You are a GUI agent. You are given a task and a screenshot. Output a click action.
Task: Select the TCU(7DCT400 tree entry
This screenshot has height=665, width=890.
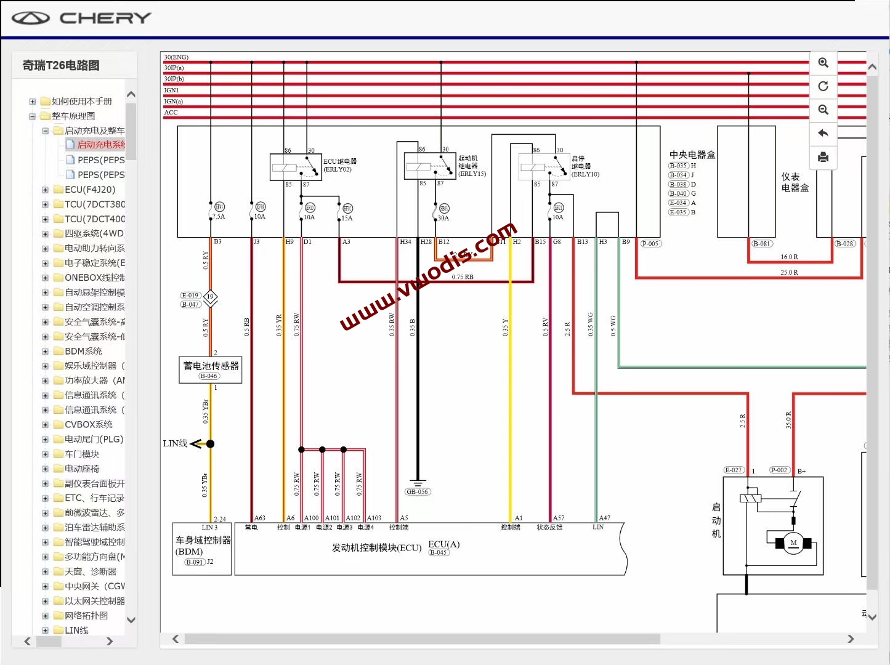95,219
